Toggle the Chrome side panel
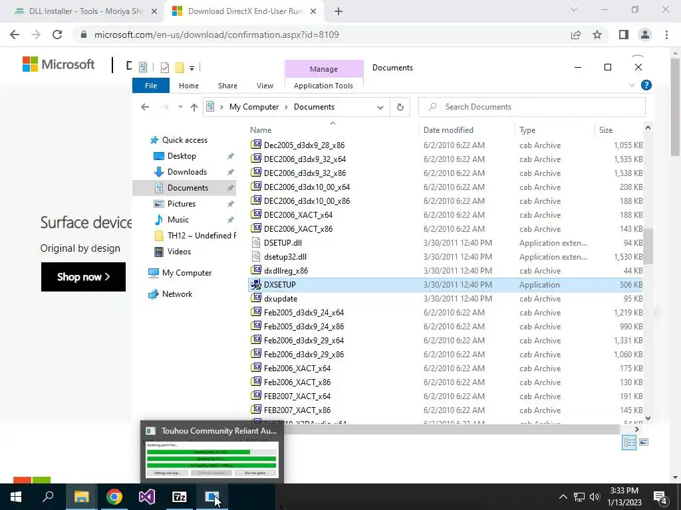681x510 pixels. click(624, 35)
